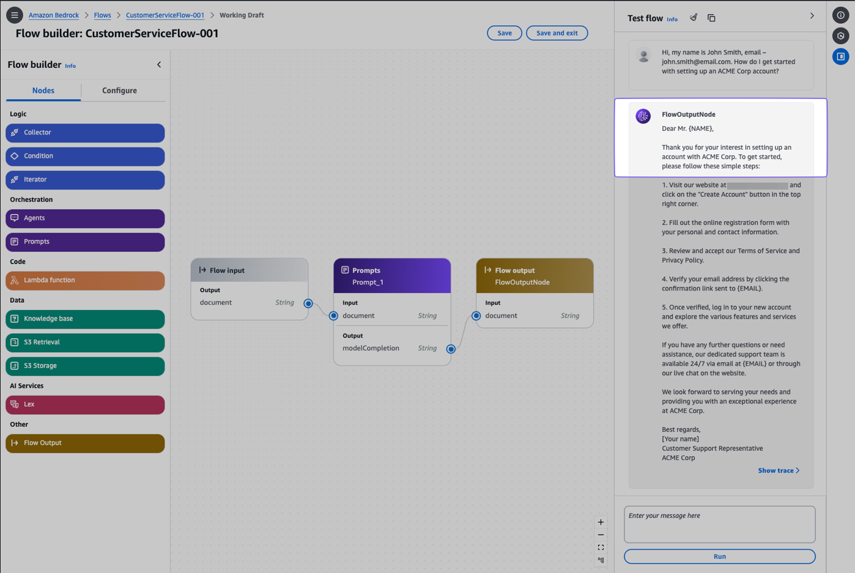855x573 pixels.
Task: Select the Lex icon under AI Services
Action: (x=15, y=404)
